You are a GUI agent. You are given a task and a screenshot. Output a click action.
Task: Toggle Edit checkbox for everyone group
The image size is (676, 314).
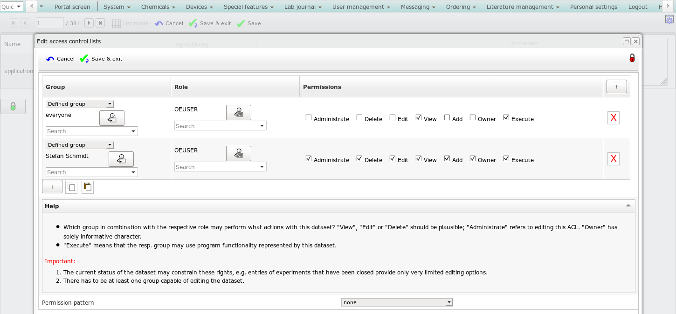[x=393, y=118]
